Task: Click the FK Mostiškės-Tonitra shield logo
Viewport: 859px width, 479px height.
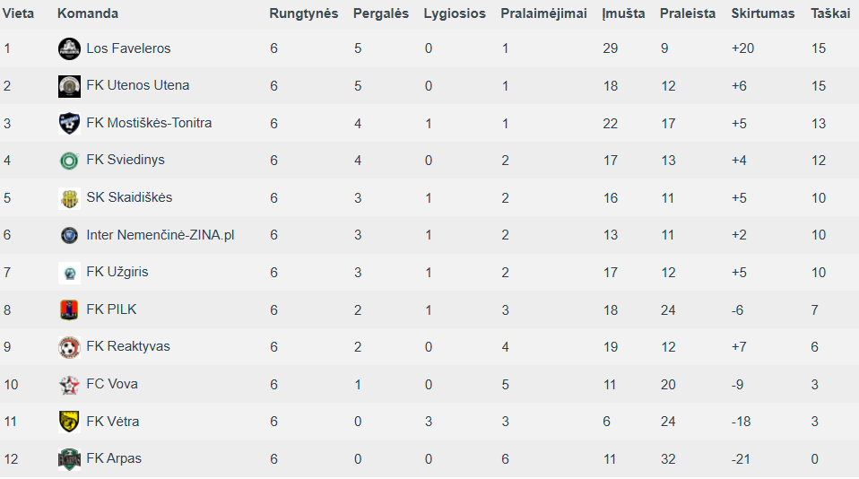Action: tap(69, 123)
